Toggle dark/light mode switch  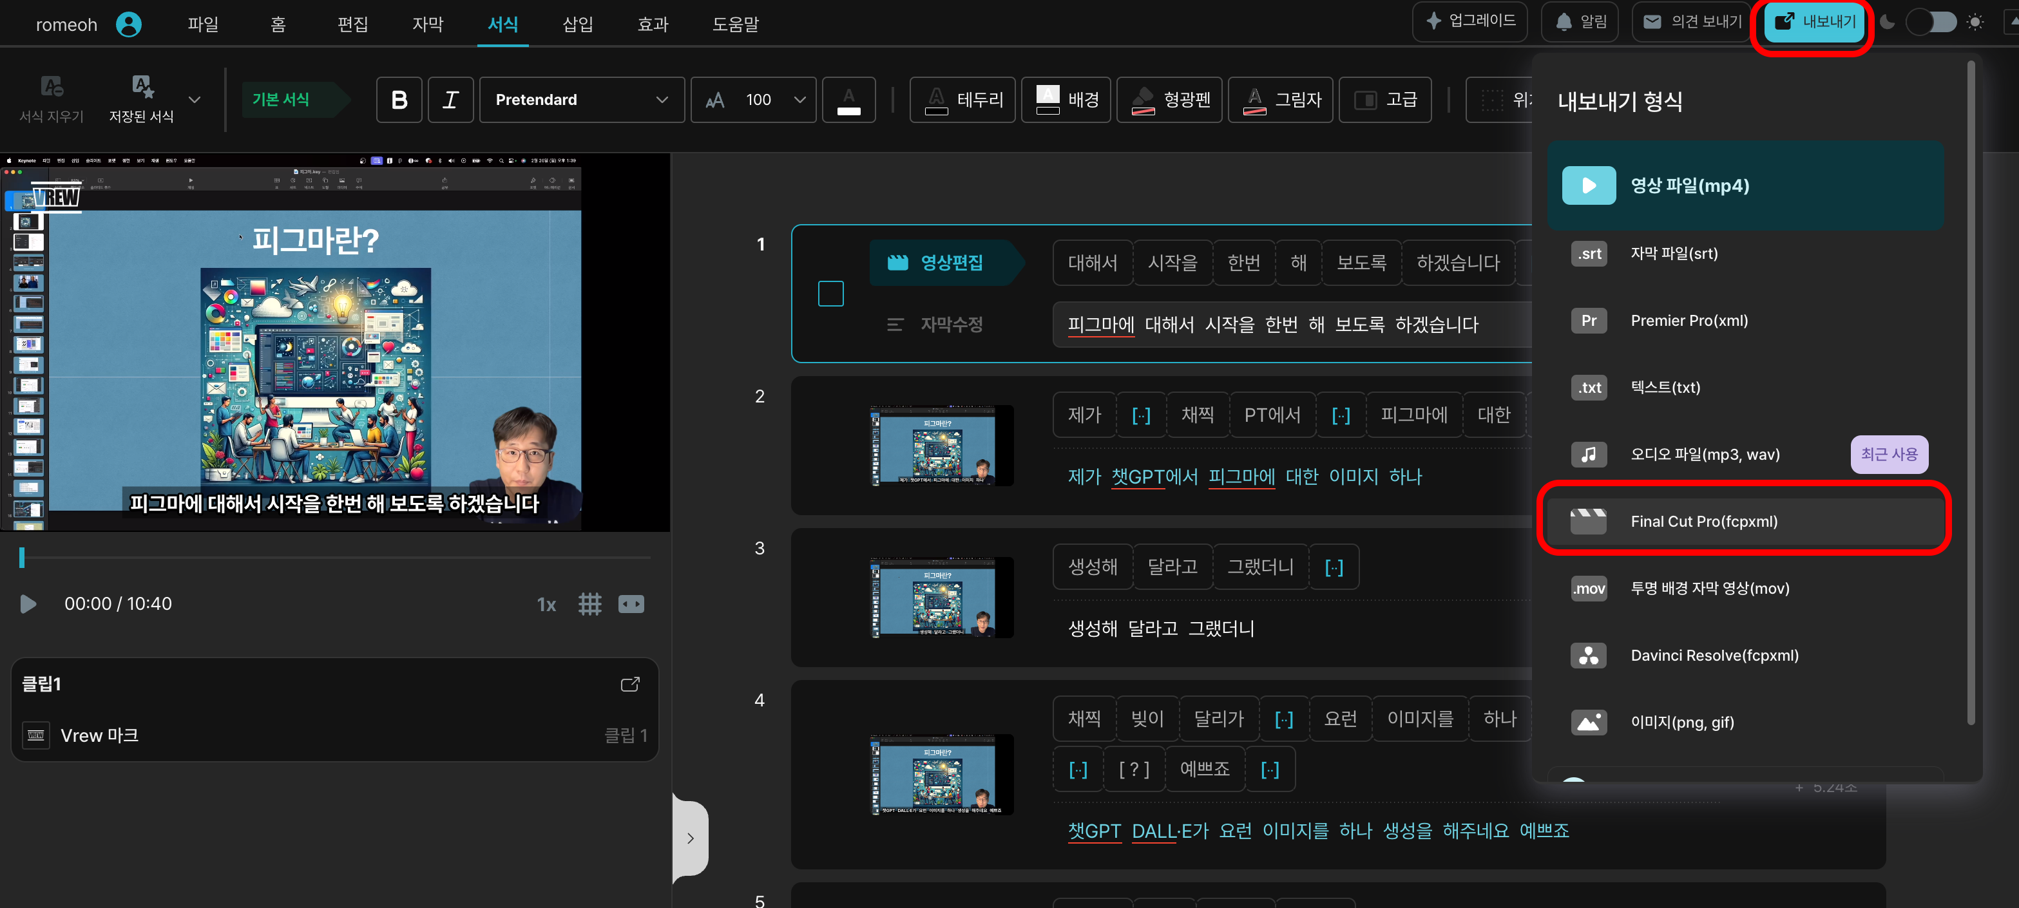[x=1931, y=22]
